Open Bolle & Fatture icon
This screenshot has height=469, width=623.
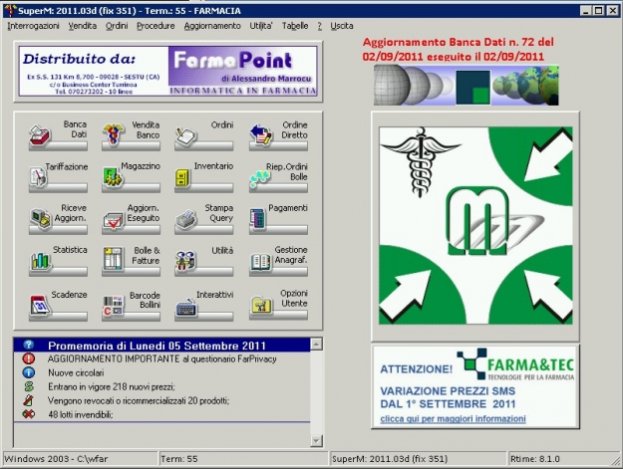point(114,259)
